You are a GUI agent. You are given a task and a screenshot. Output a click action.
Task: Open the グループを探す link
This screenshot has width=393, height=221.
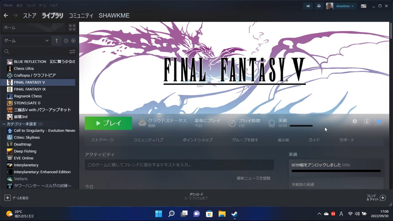click(245, 140)
